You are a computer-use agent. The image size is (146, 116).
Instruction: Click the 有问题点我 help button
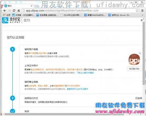click(x=135, y=69)
